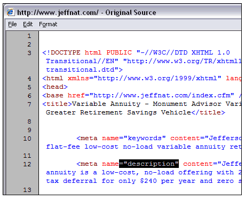Click the <head> tag
This screenshot has width=245, height=200.
[x=55, y=87]
